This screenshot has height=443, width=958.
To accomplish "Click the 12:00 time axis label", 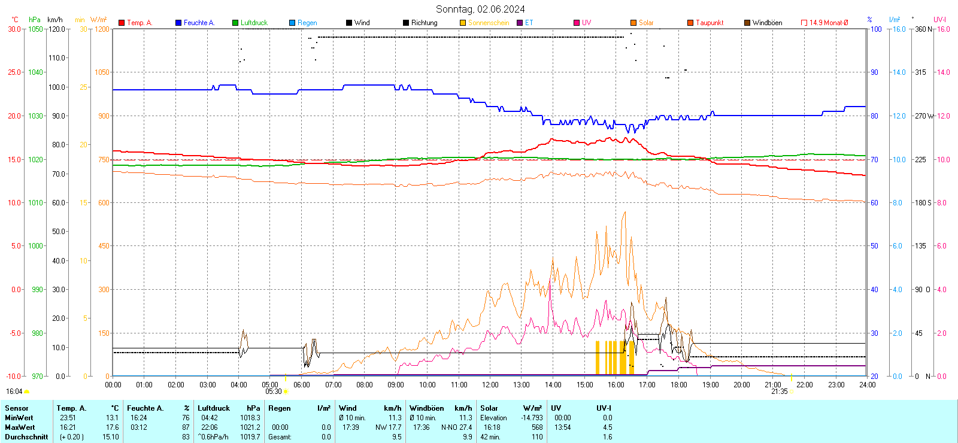I will pyautogui.click(x=490, y=385).
